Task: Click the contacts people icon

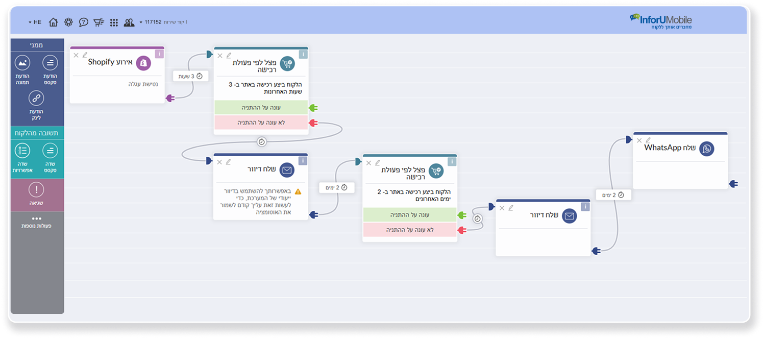Action: click(x=129, y=22)
